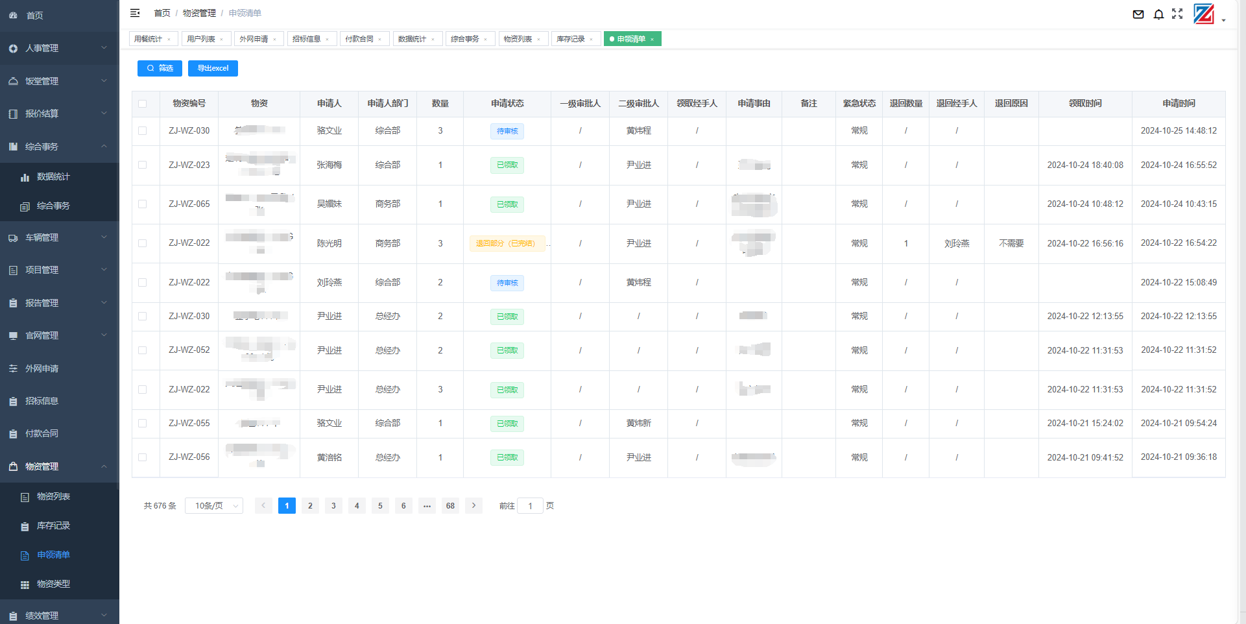
Task: Click the page jump input field
Action: 530,506
